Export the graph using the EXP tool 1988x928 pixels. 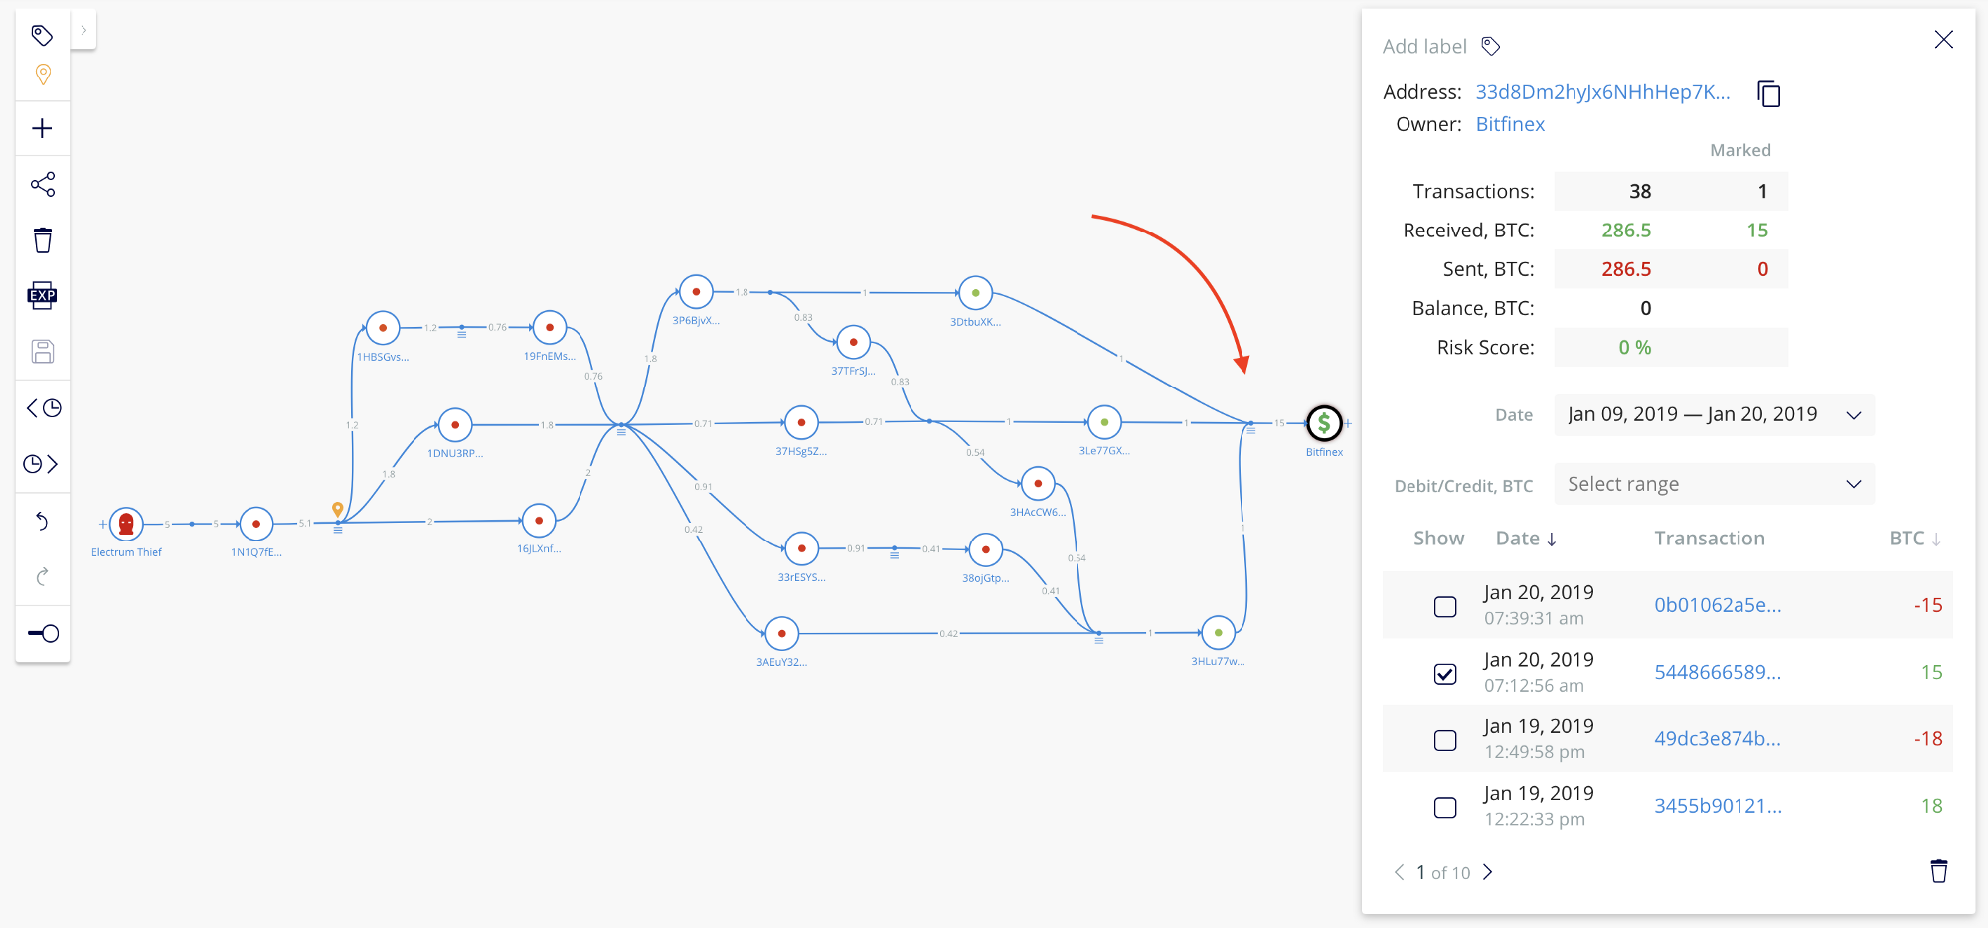pos(42,295)
